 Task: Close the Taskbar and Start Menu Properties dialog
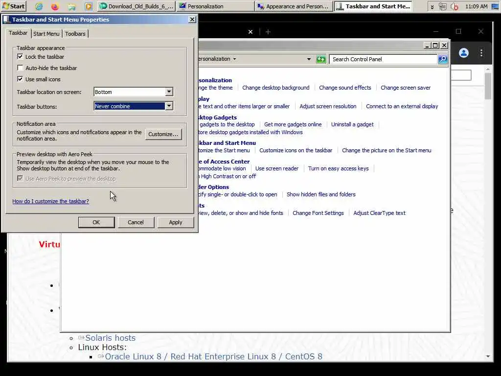[x=192, y=20]
